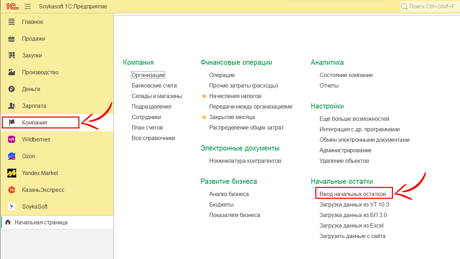Viewport: 460px width, 259px height.
Task: Click the Wildberries WB icon
Action: (x=12, y=139)
